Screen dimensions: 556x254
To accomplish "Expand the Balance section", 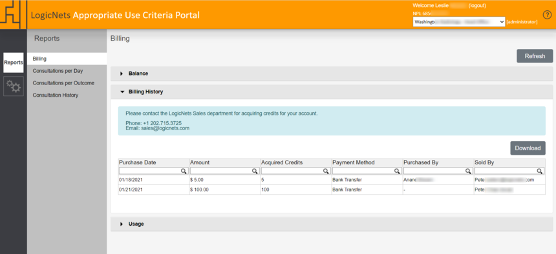I will coord(332,73).
